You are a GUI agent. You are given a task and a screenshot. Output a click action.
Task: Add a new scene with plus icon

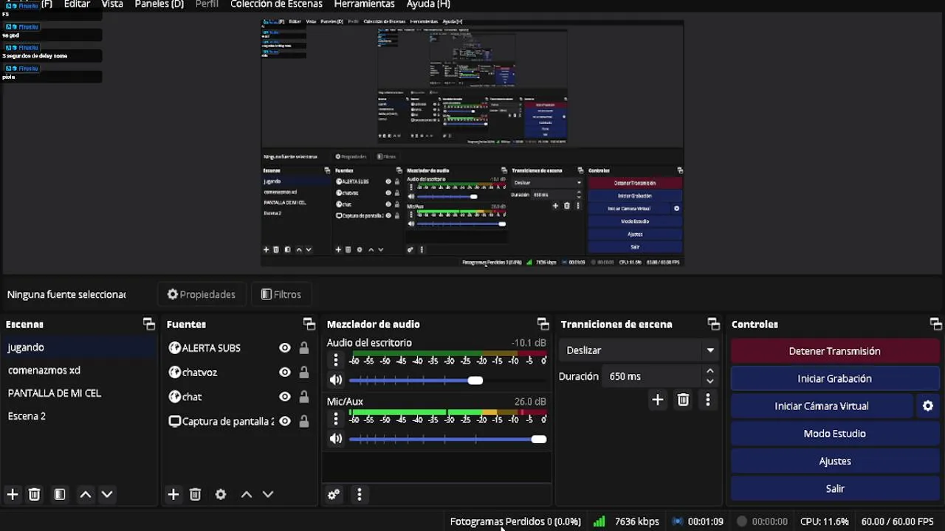[x=12, y=494]
